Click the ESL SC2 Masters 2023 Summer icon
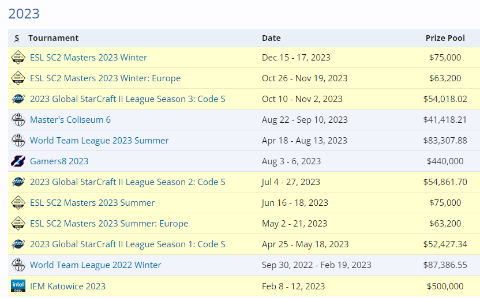The width and height of the screenshot is (480, 298). click(x=18, y=203)
